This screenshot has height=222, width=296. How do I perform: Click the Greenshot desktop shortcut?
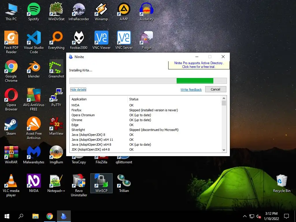click(x=56, y=69)
